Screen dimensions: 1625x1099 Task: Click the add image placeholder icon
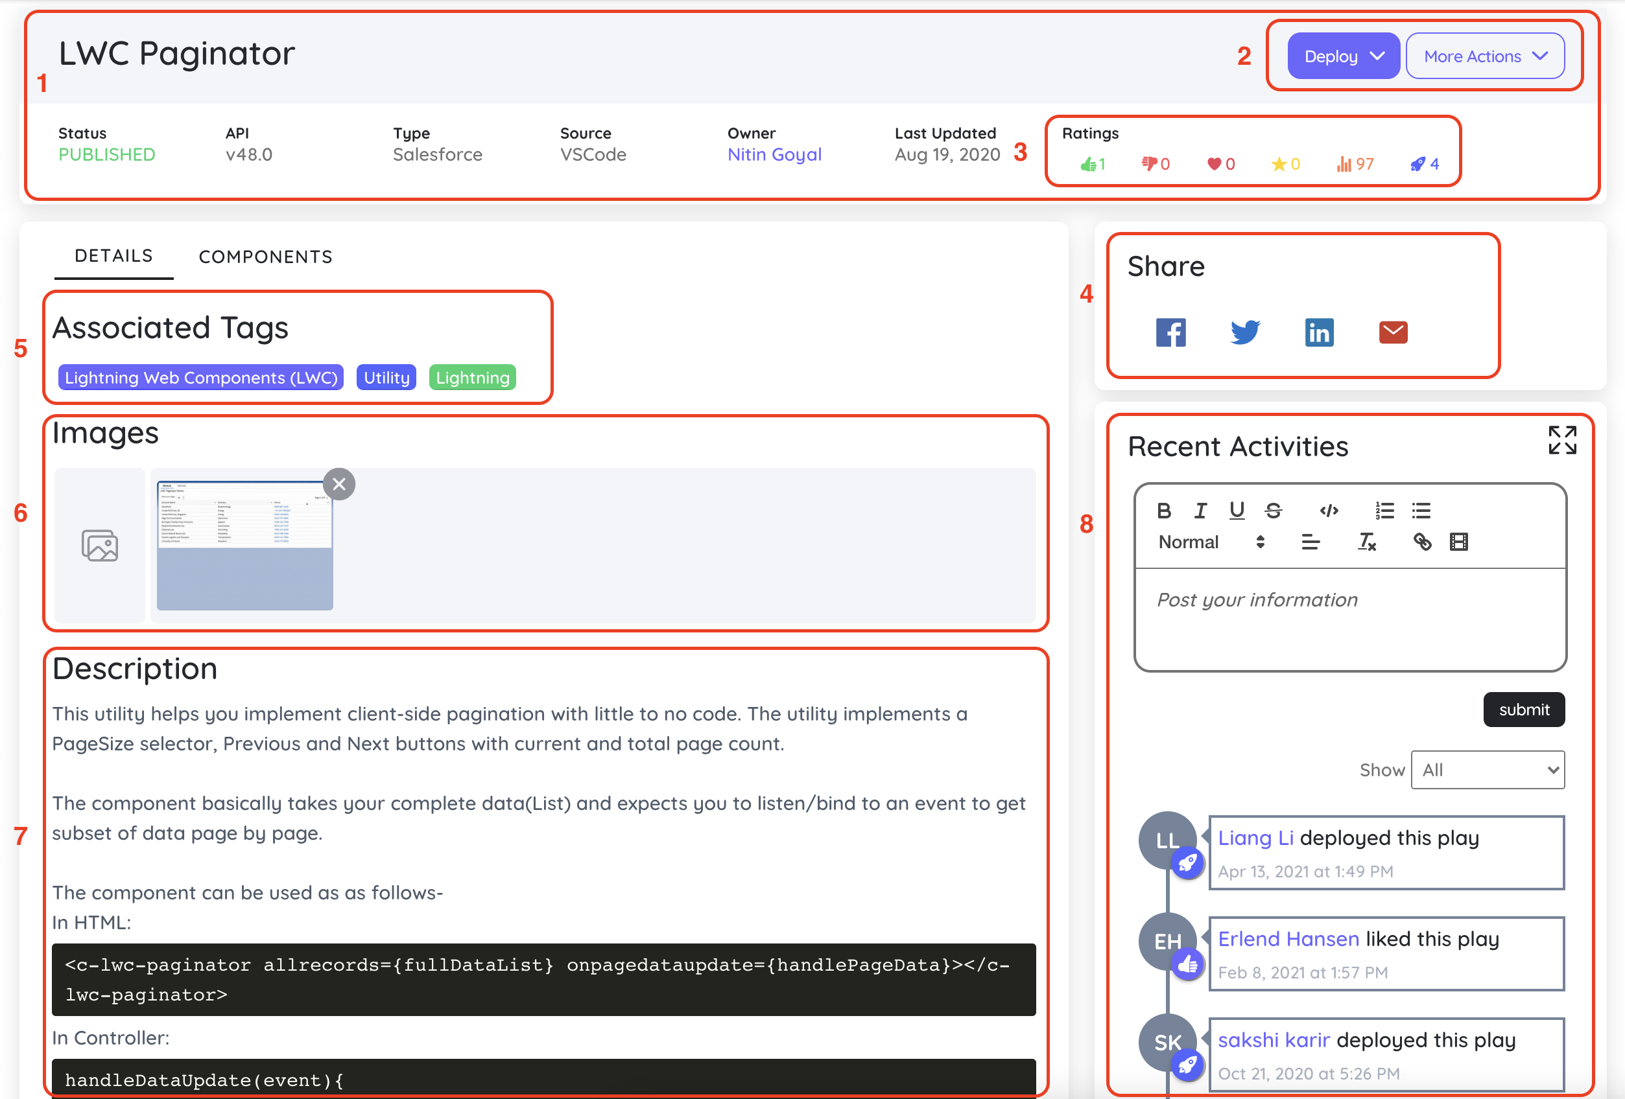[100, 546]
